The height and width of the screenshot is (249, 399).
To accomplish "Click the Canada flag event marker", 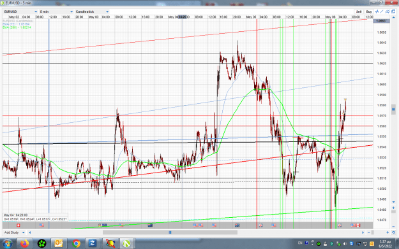I will [x=358, y=225].
